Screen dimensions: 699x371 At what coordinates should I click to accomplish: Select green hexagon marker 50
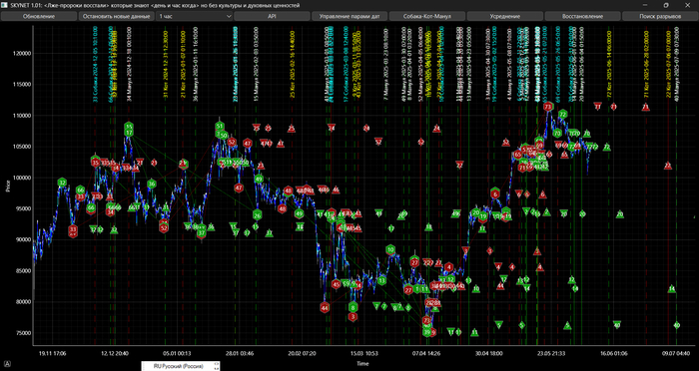click(224, 135)
